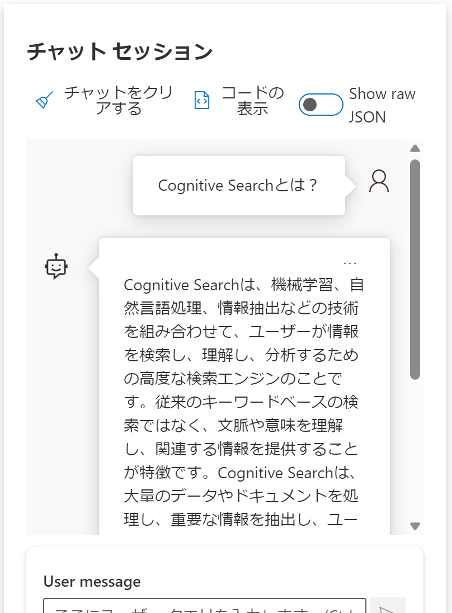This screenshot has height=613, width=452.
Task: Open the three-dot menu on bot reply
Action: (350, 263)
